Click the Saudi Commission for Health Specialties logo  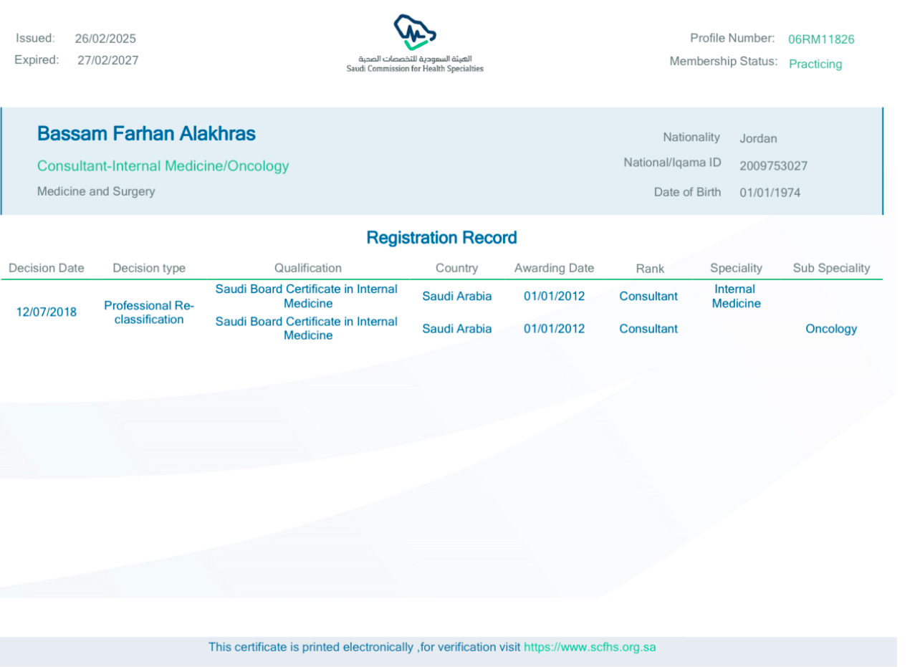point(415,44)
